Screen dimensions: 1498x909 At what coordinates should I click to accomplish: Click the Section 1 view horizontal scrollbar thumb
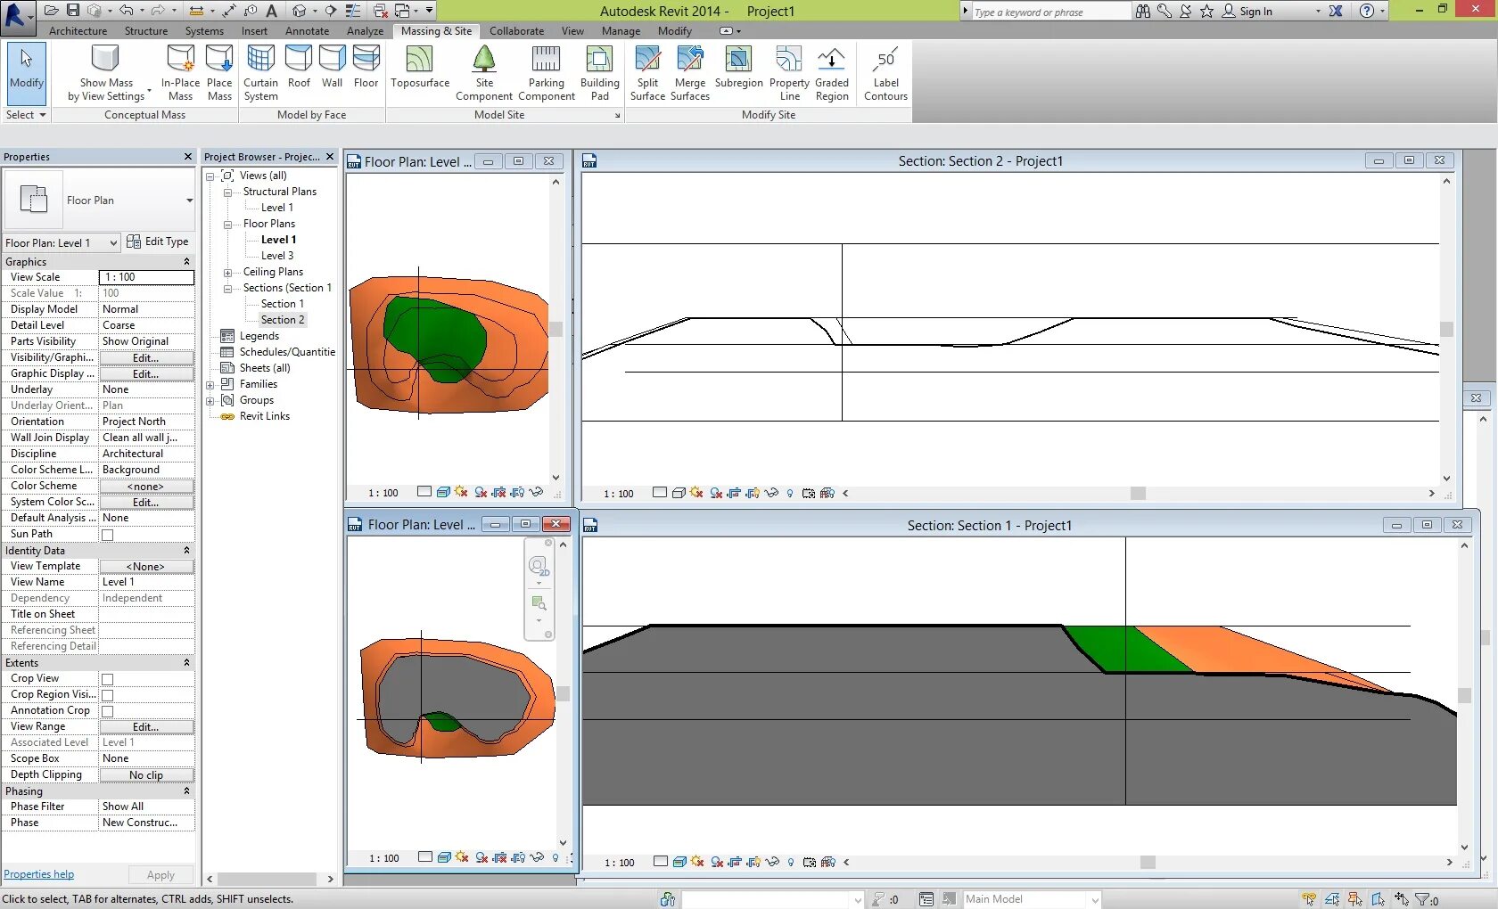(1148, 863)
